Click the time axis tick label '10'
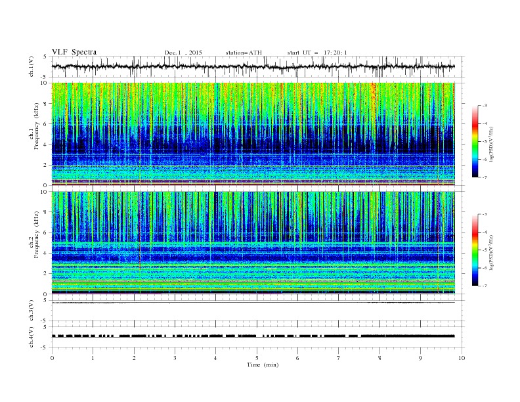This screenshot has height=402, width=520. point(462,358)
